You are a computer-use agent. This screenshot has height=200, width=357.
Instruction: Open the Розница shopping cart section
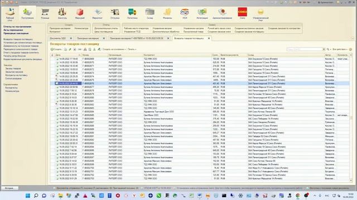(45, 13)
